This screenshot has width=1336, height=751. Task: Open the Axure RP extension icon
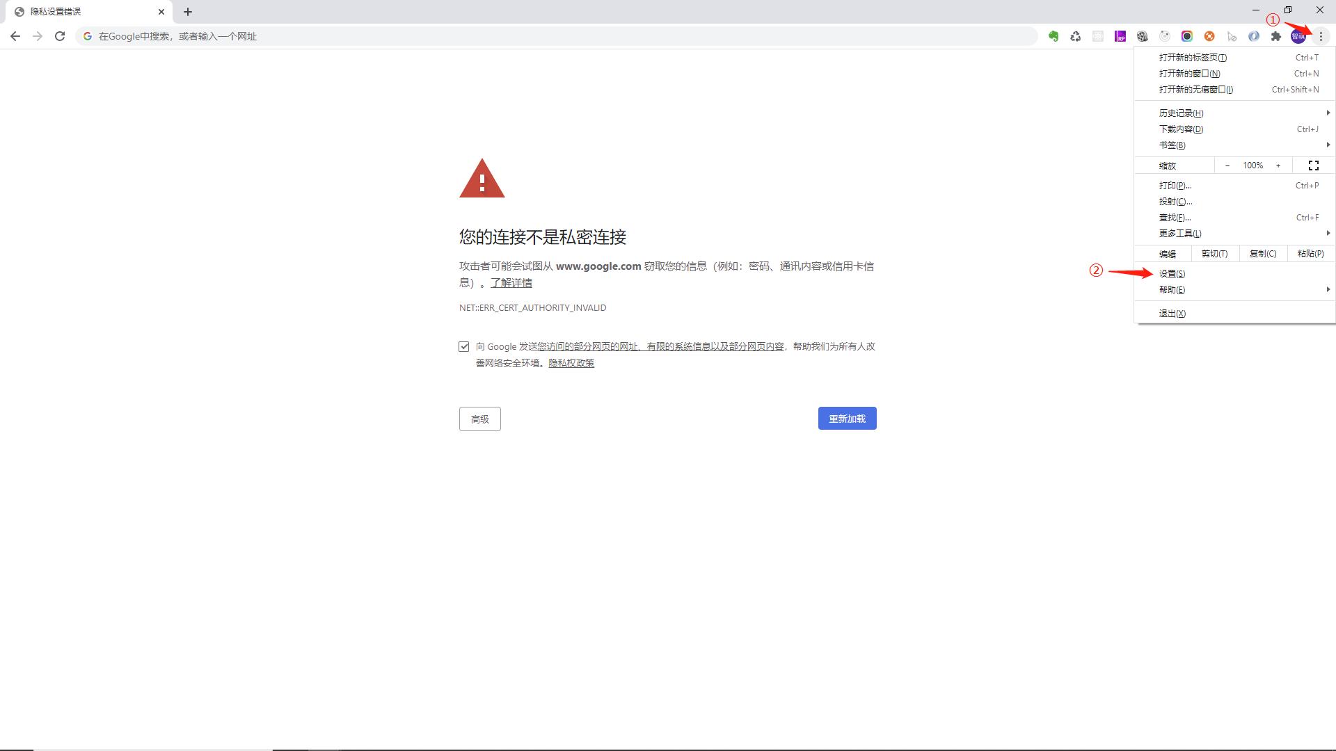point(1120,36)
